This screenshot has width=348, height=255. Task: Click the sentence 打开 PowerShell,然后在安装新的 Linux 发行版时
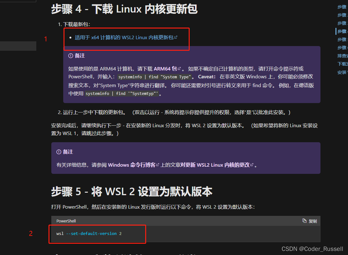[x=153, y=207]
